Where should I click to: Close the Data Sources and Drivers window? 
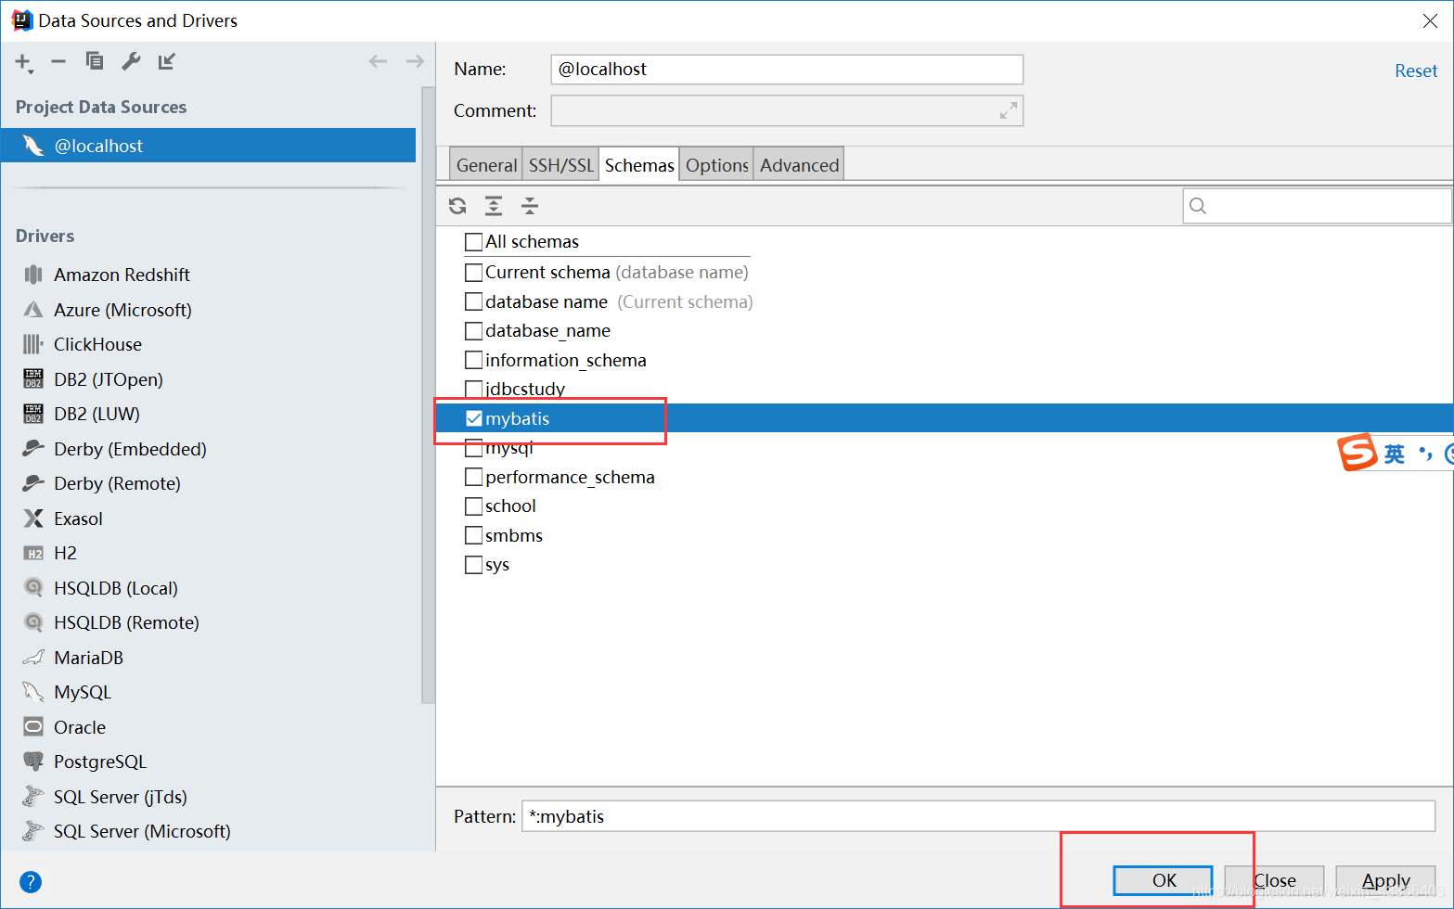1430,20
